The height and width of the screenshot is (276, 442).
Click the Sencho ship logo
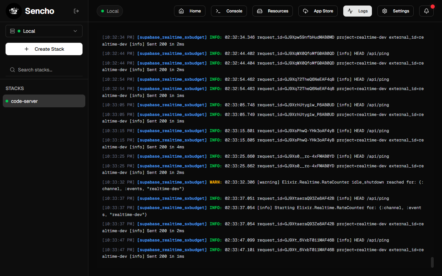(x=14, y=11)
